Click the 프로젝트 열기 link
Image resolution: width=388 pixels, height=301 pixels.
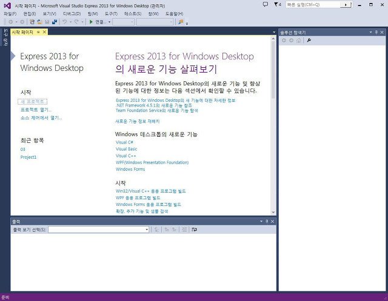(x=36, y=110)
